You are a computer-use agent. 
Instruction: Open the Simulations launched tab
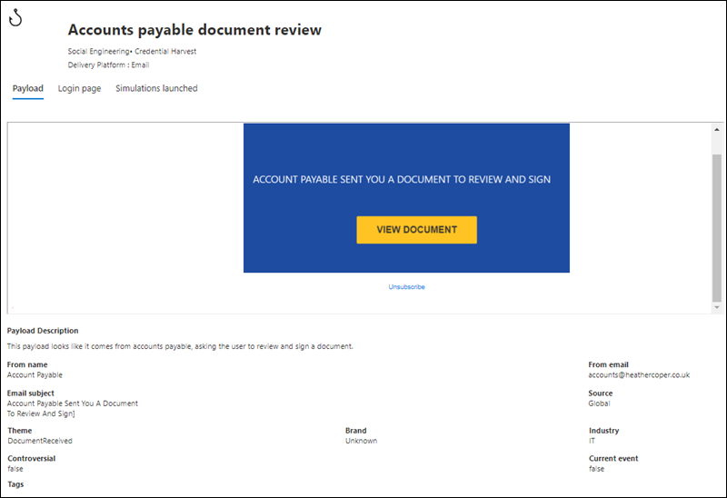[156, 88]
